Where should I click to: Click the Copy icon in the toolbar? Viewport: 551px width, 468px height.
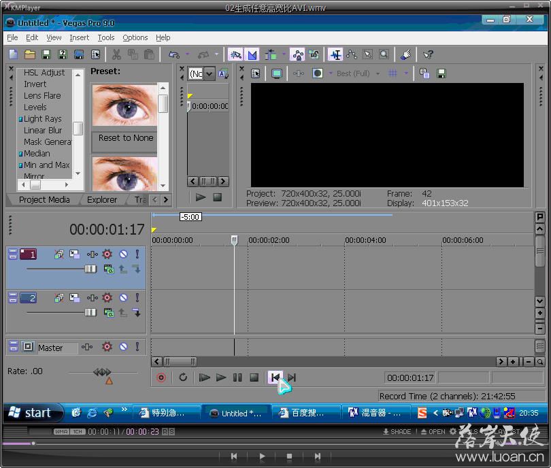[x=133, y=54]
